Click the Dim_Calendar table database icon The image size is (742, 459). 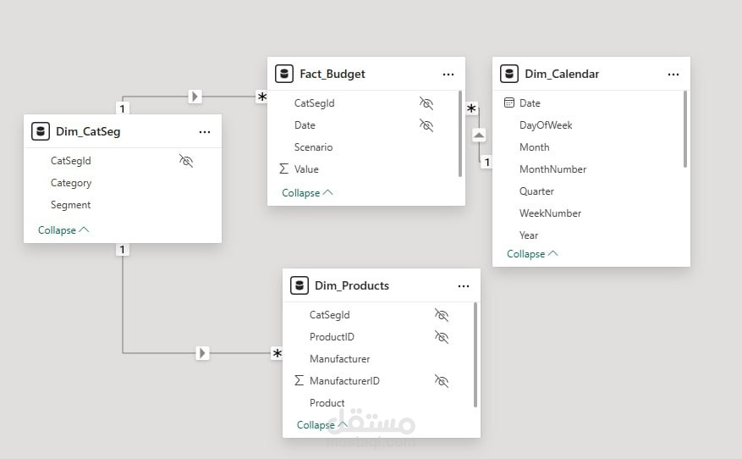point(509,74)
